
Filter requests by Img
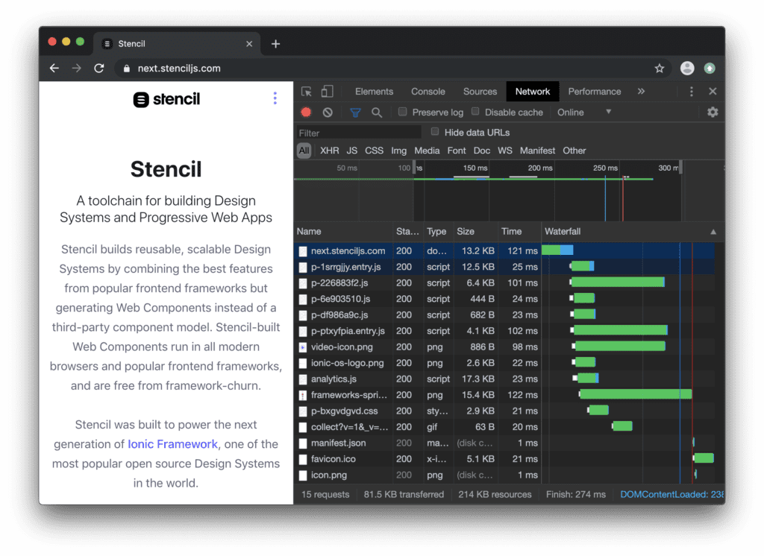click(398, 151)
